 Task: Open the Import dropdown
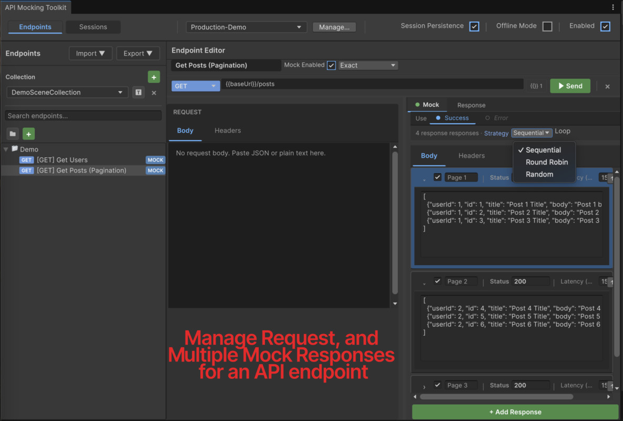pyautogui.click(x=90, y=53)
